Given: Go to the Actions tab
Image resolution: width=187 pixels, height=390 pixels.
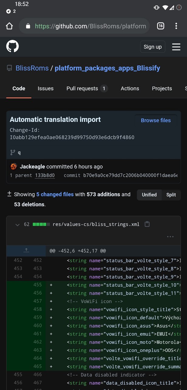Looking at the screenshot, I should click(130, 88).
